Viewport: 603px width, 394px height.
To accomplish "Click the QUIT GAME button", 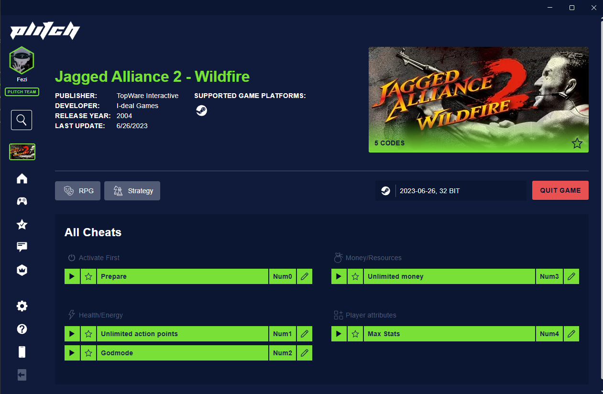I will 560,190.
